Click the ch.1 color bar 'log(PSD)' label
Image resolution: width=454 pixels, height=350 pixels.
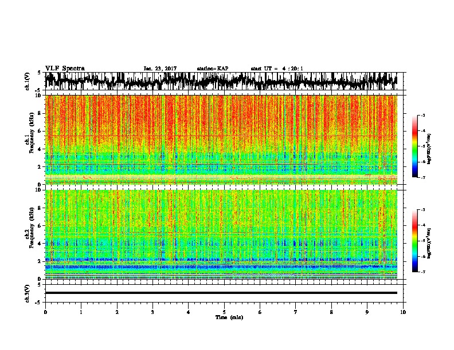coord(429,149)
